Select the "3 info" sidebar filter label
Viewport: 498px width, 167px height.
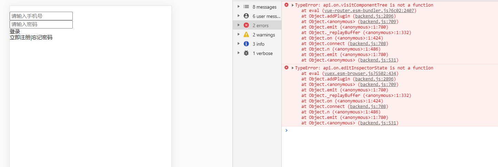click(258, 44)
